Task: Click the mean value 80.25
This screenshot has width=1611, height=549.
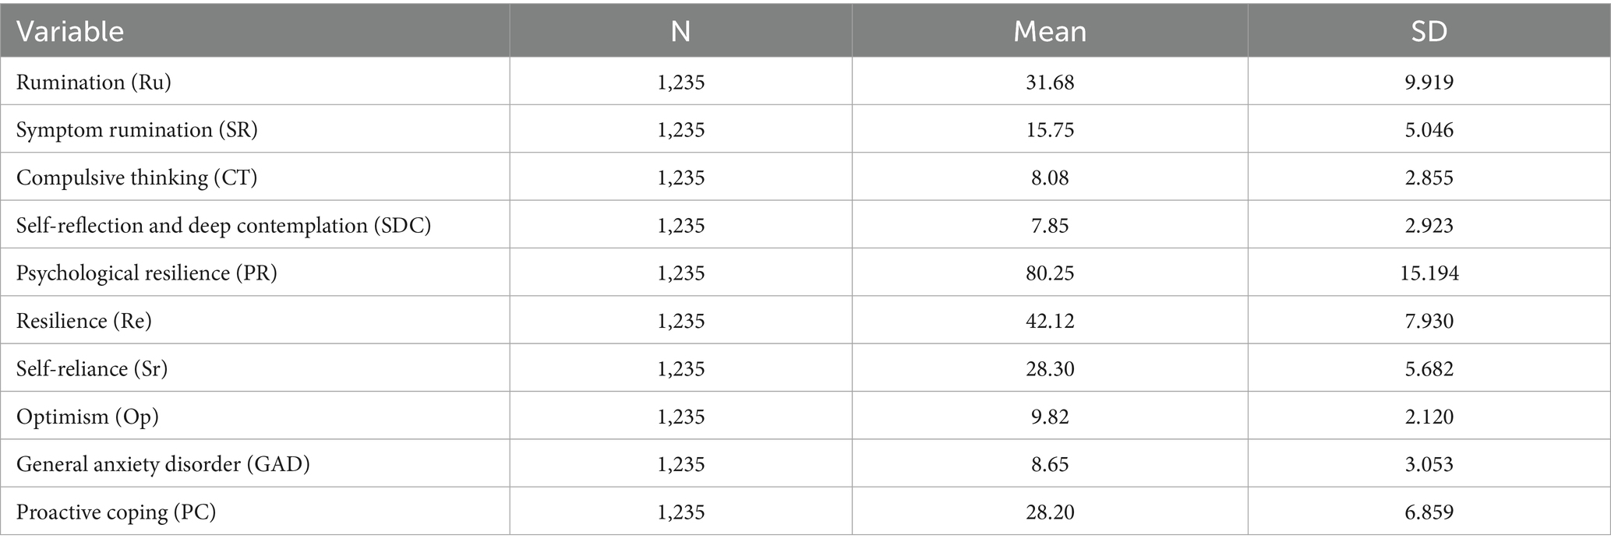Action: [x=1050, y=273]
